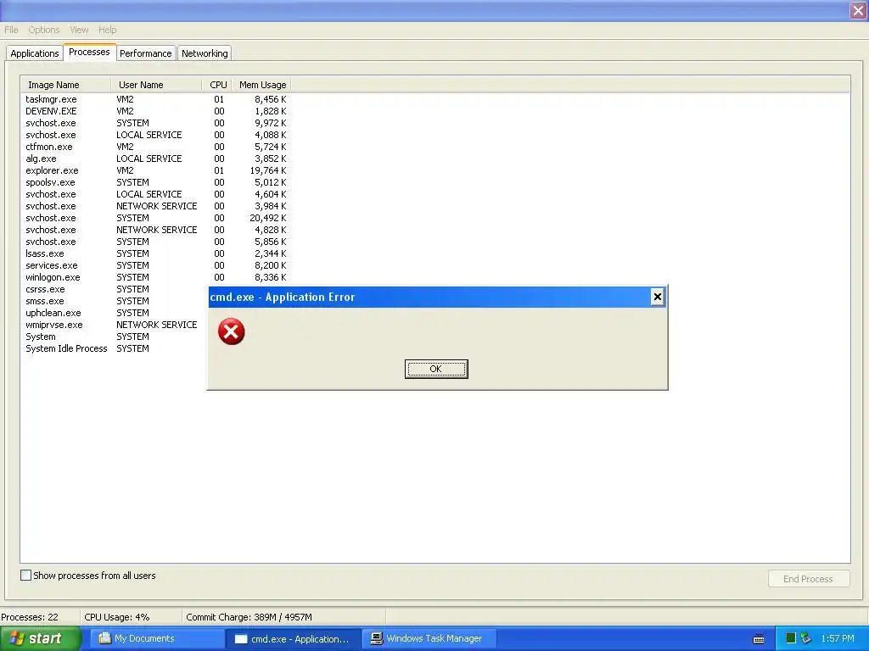Close the Task Manager window
869x651 pixels.
(858, 11)
